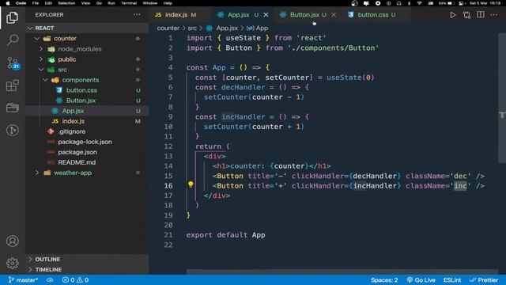Open the Search view in activity bar
Viewport: 506px width, 285px height.
pyautogui.click(x=13, y=40)
